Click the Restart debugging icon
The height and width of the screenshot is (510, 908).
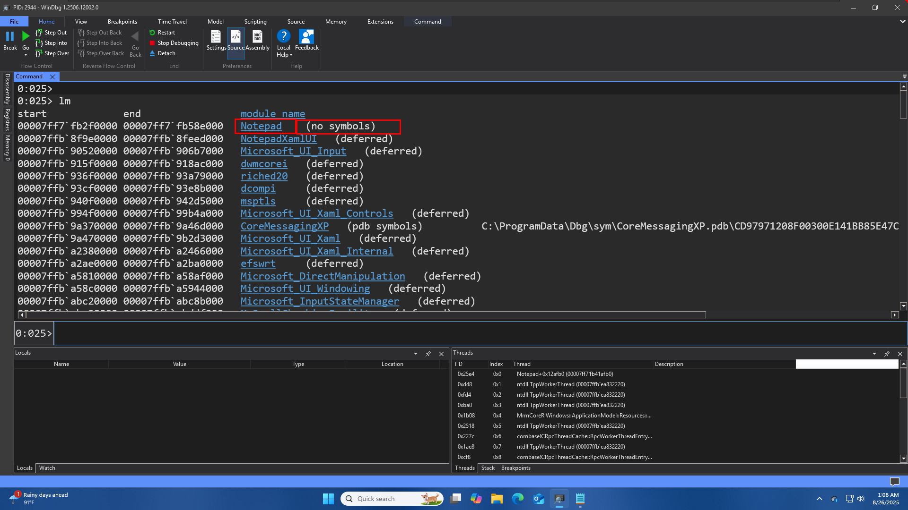152,33
